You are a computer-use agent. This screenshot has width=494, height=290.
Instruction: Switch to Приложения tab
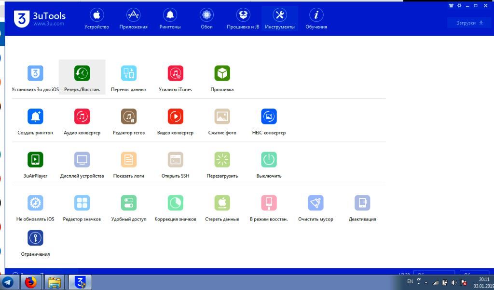click(133, 19)
